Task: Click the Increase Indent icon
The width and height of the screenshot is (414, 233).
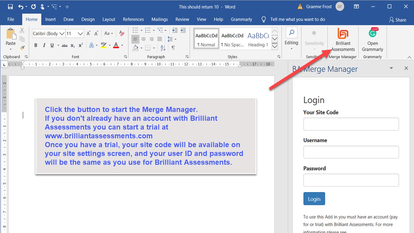Action: (x=183, y=30)
